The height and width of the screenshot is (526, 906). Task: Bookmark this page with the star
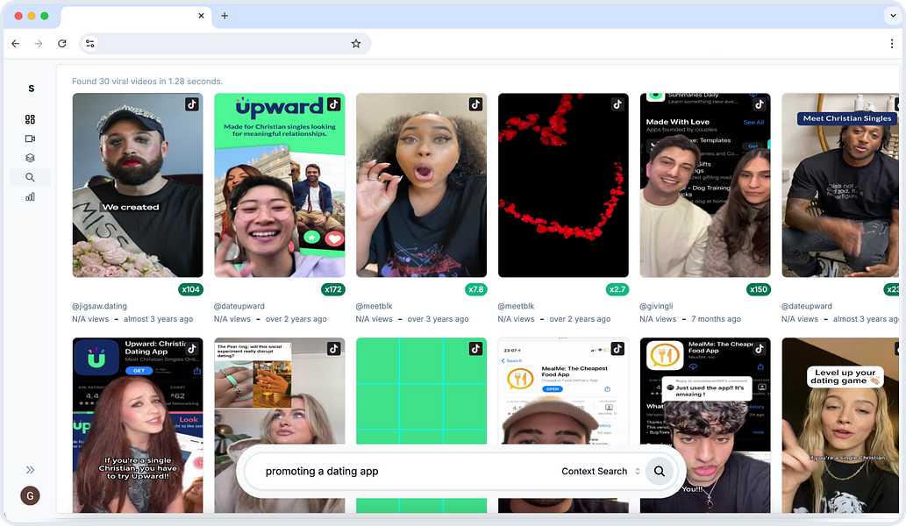[x=356, y=43]
